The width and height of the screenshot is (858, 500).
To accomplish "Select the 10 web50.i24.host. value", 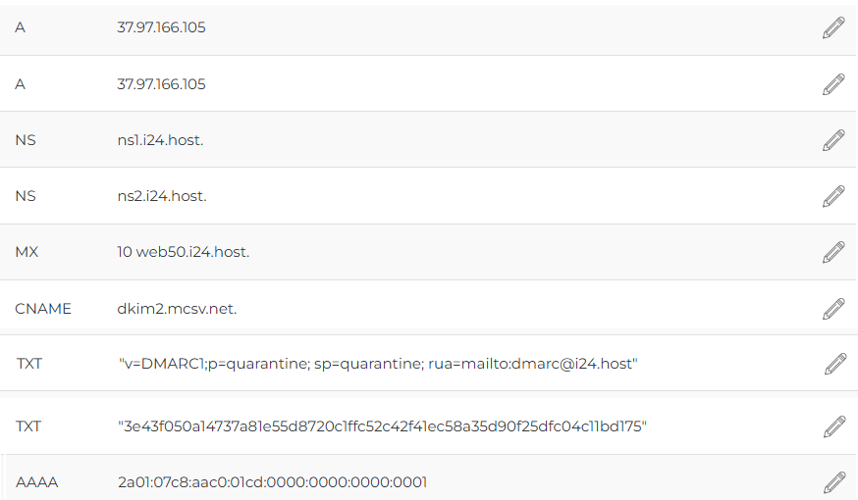I will point(184,252).
